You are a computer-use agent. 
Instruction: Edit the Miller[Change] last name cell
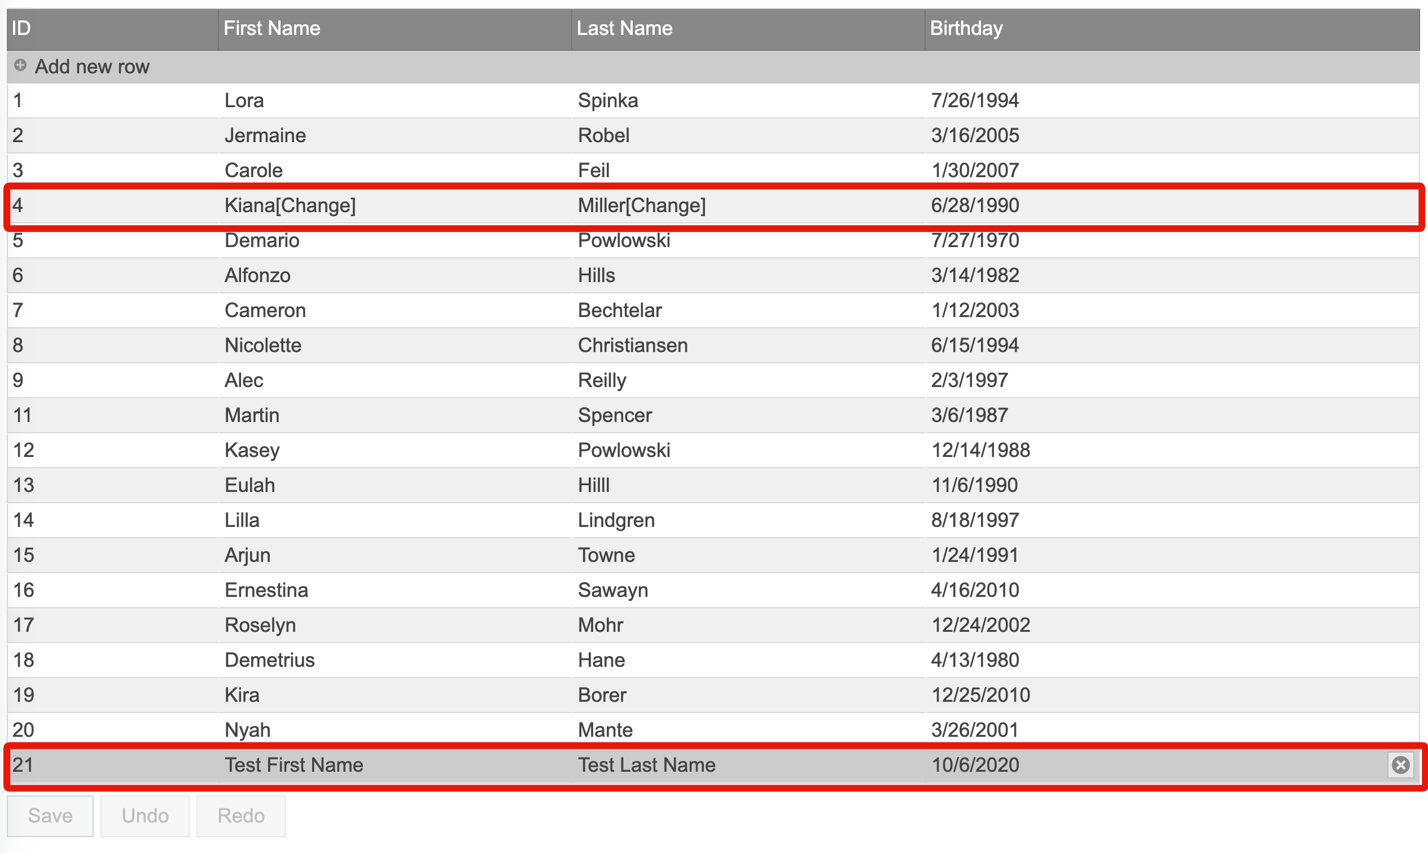(641, 205)
